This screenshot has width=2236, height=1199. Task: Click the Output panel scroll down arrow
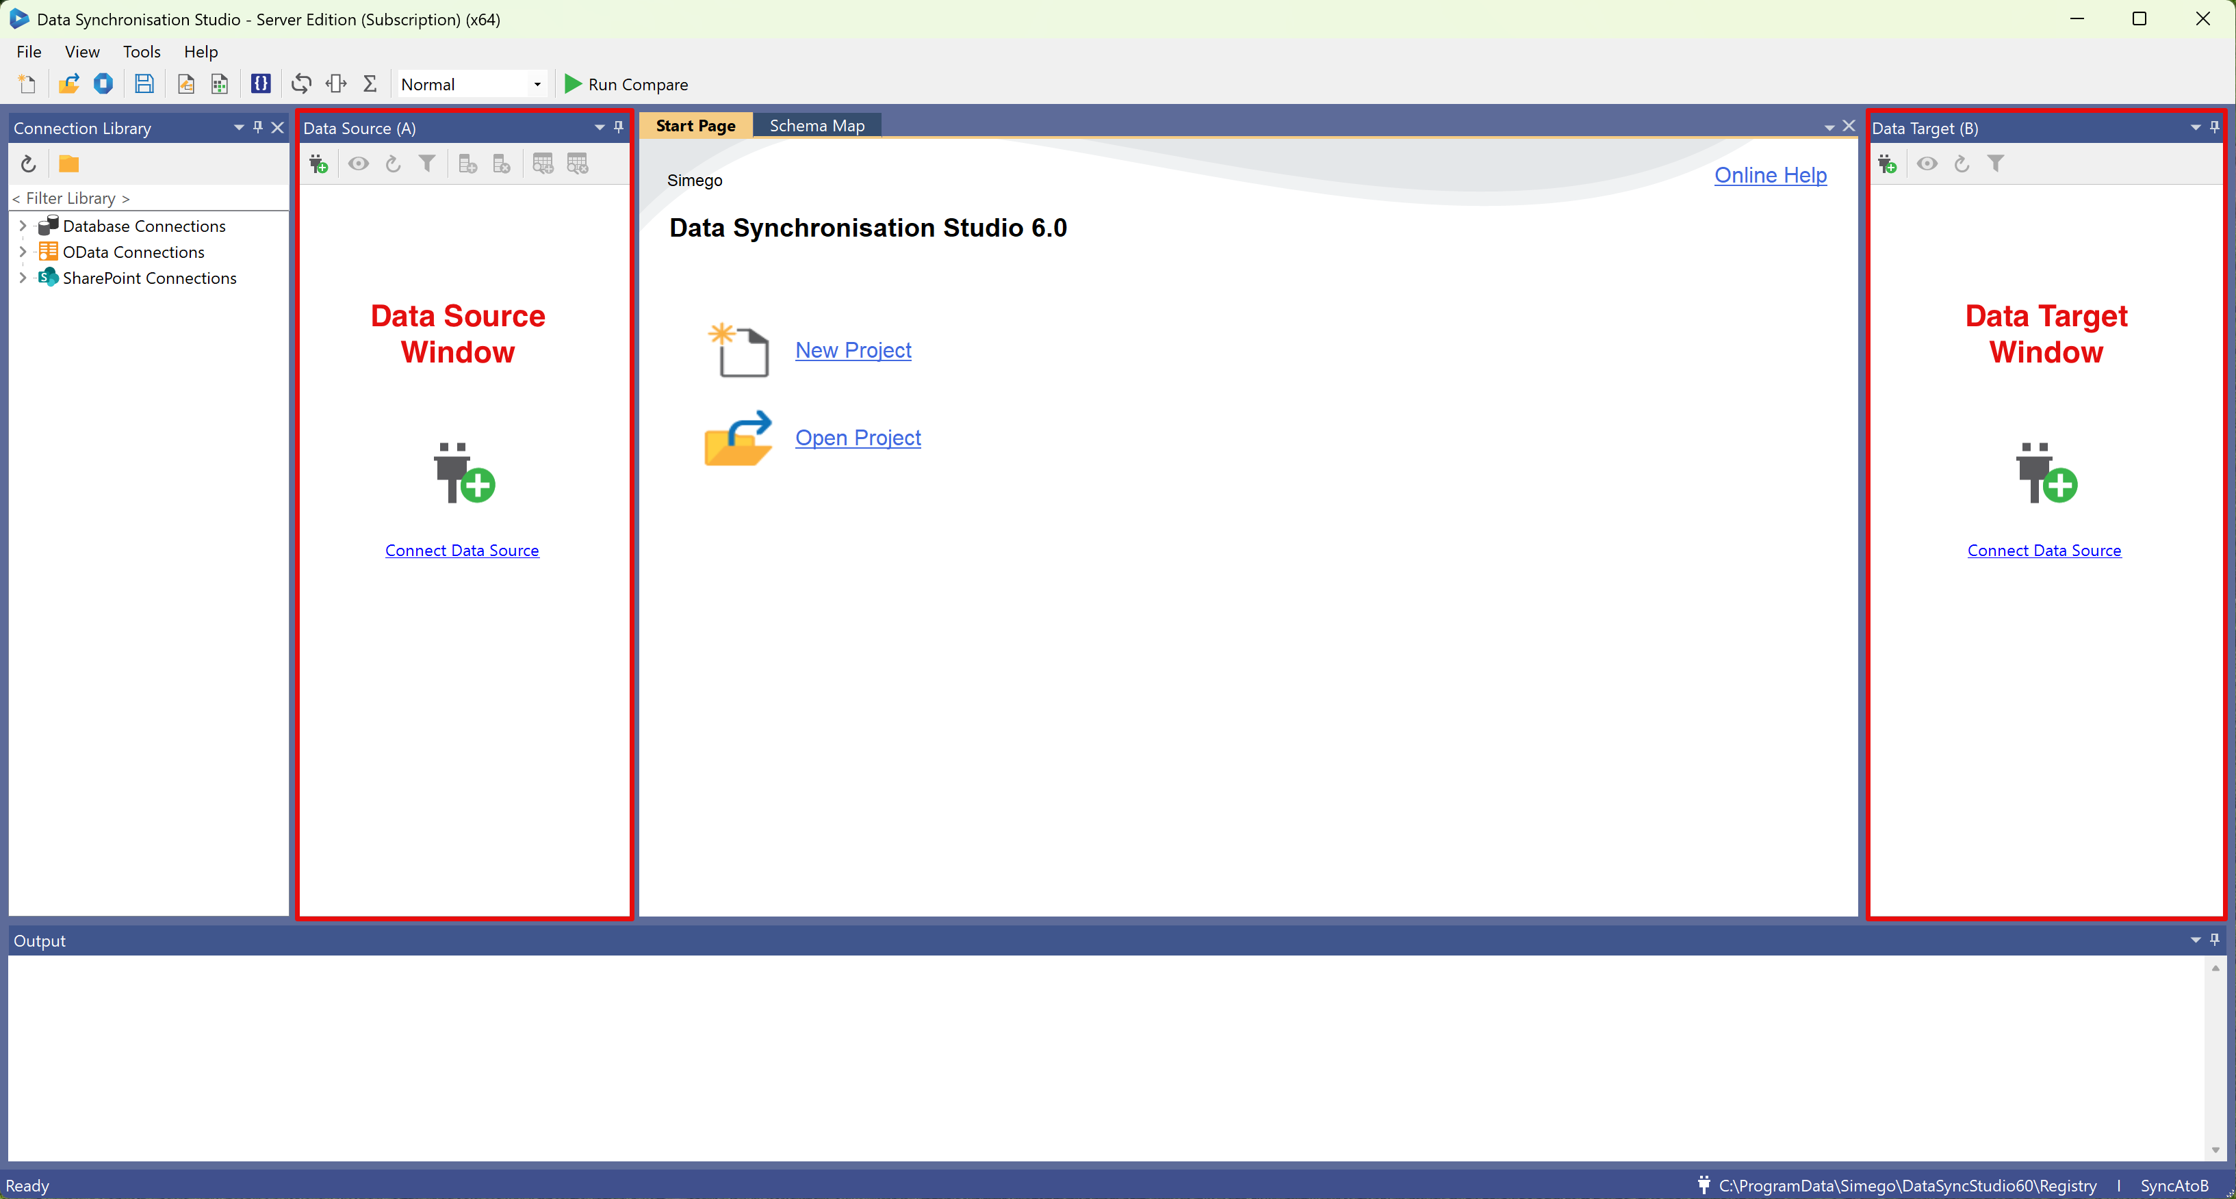pyautogui.click(x=2216, y=1150)
